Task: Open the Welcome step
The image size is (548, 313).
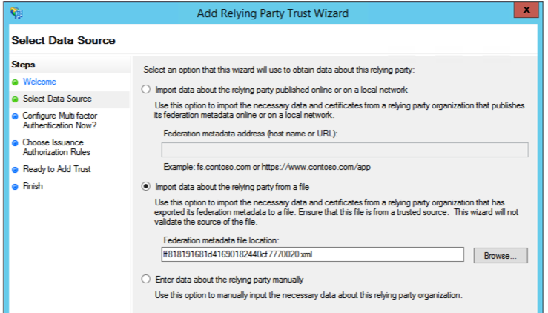Action: click(39, 82)
